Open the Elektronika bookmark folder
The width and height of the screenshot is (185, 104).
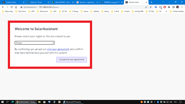42,11
